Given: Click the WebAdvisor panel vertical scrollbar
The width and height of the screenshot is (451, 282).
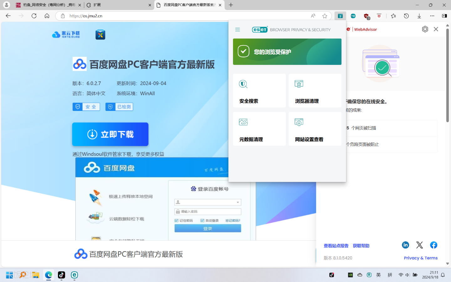Looking at the screenshot, I should (448, 75).
